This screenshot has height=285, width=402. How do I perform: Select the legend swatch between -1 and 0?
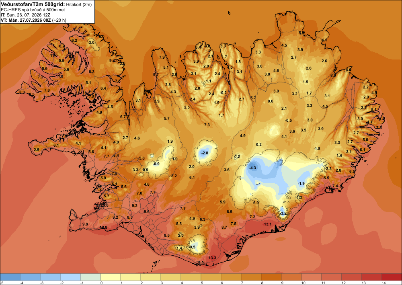[90, 277]
